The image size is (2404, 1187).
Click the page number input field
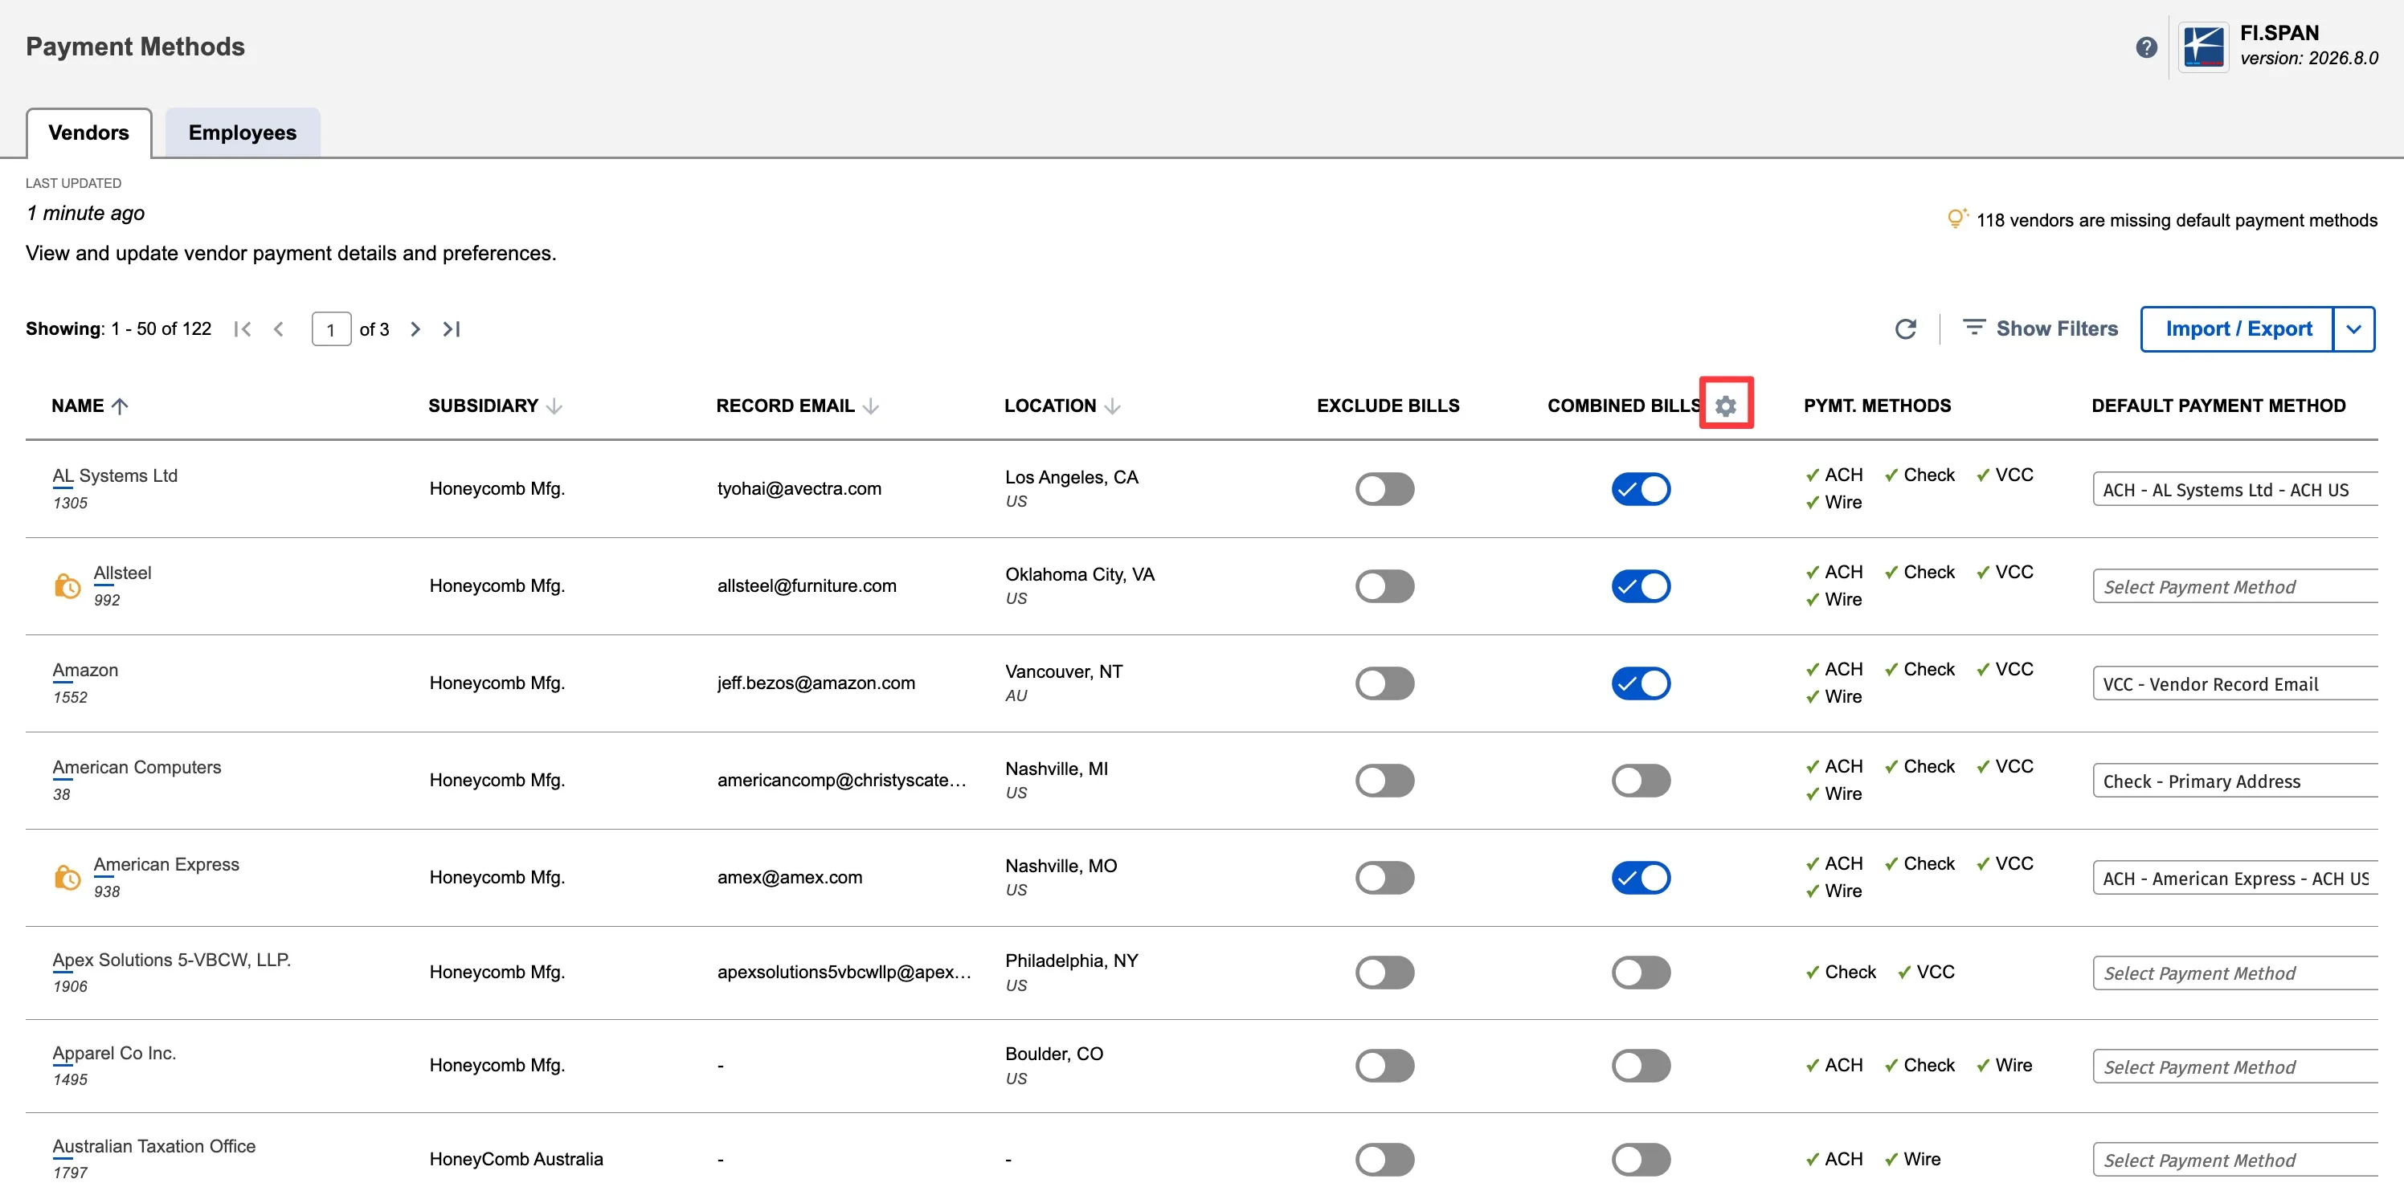coord(330,329)
